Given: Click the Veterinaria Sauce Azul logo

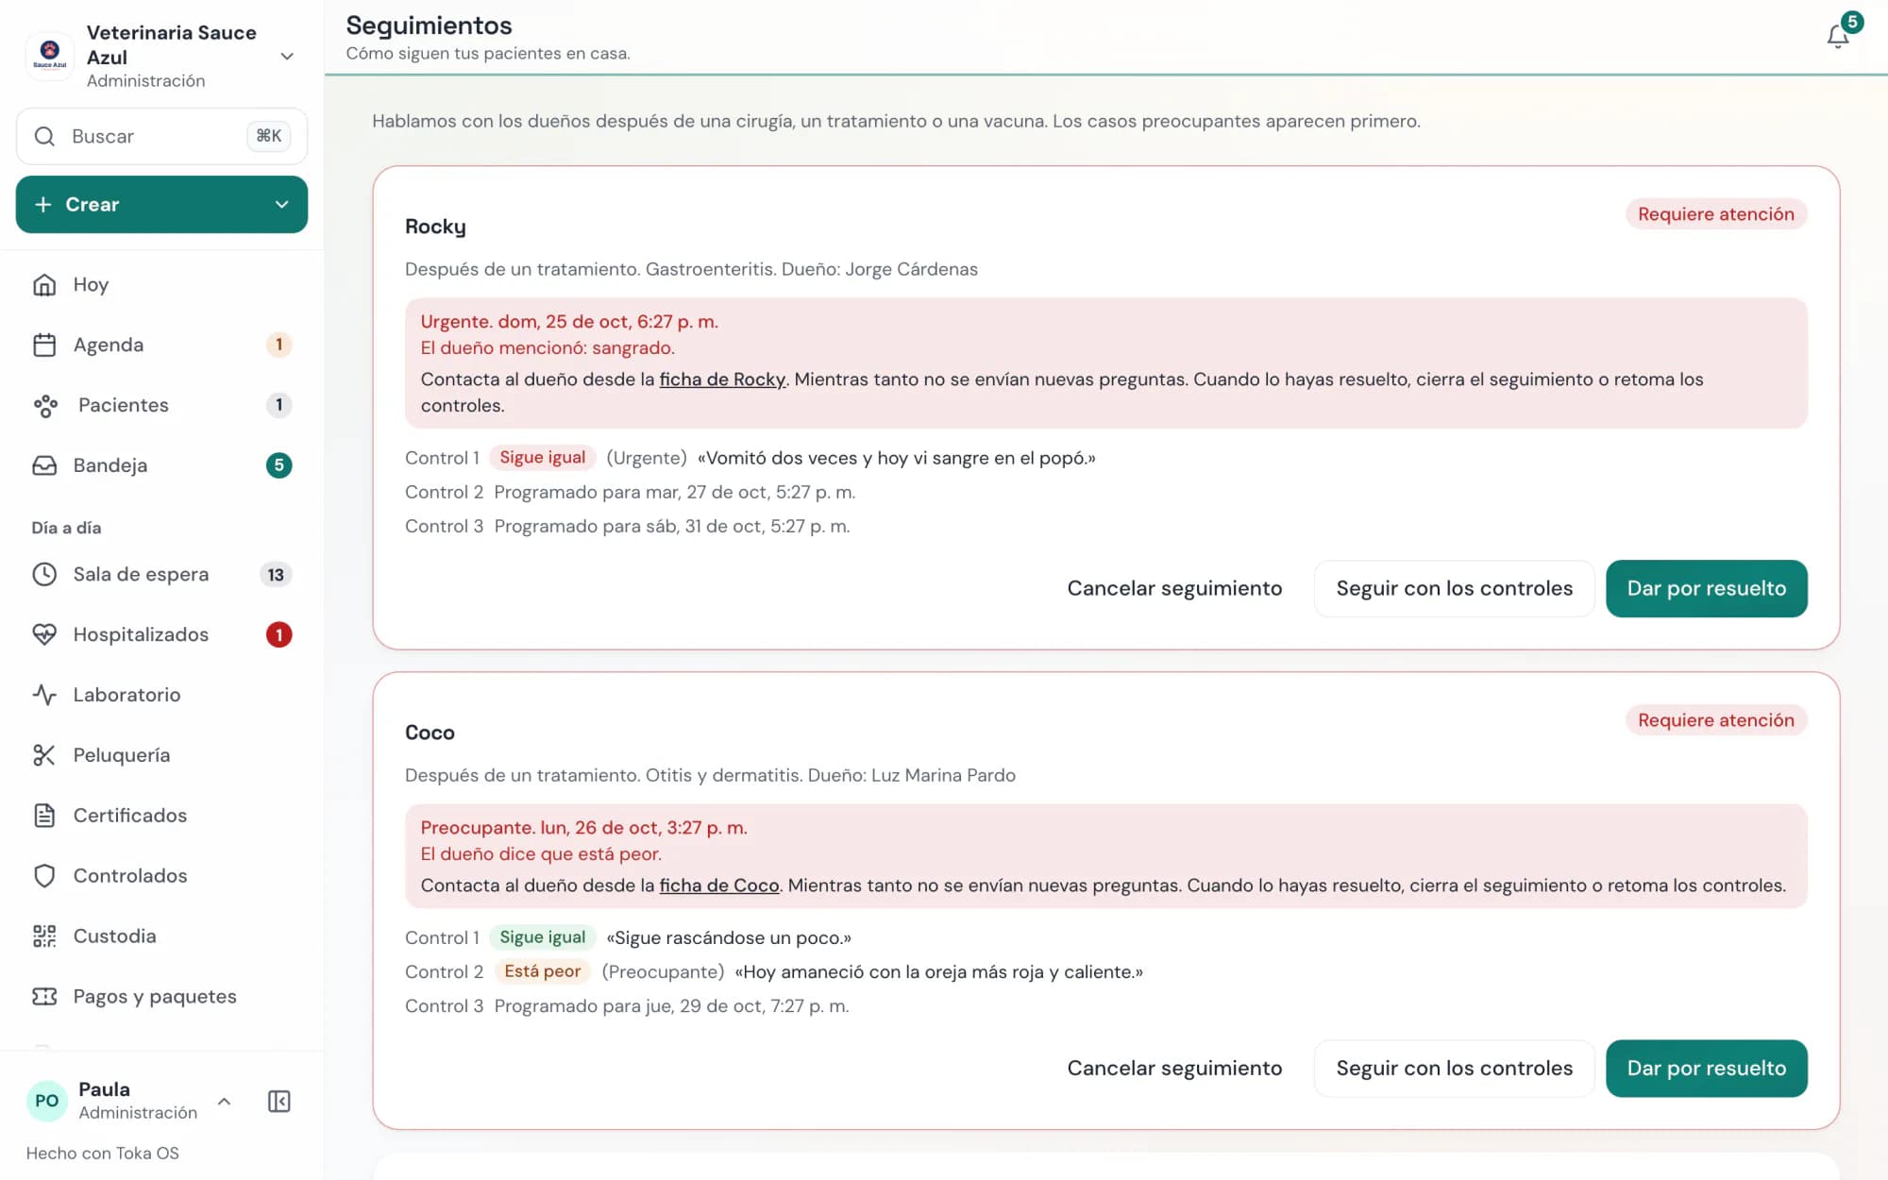Looking at the screenshot, I should coord(50,56).
